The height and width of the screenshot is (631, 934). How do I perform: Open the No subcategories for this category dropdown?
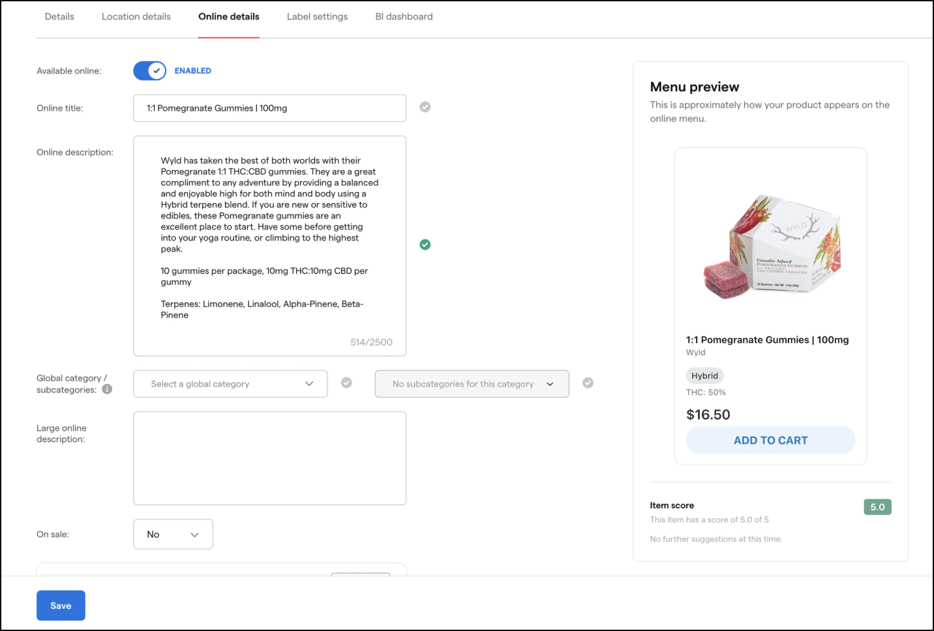point(472,384)
